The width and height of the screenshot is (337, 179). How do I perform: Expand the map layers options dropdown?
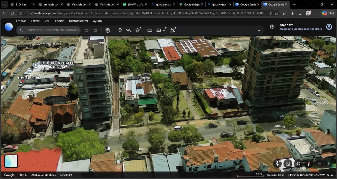(164, 30)
